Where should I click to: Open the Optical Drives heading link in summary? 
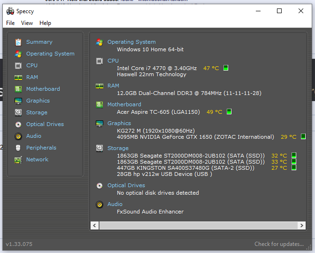point(126,185)
